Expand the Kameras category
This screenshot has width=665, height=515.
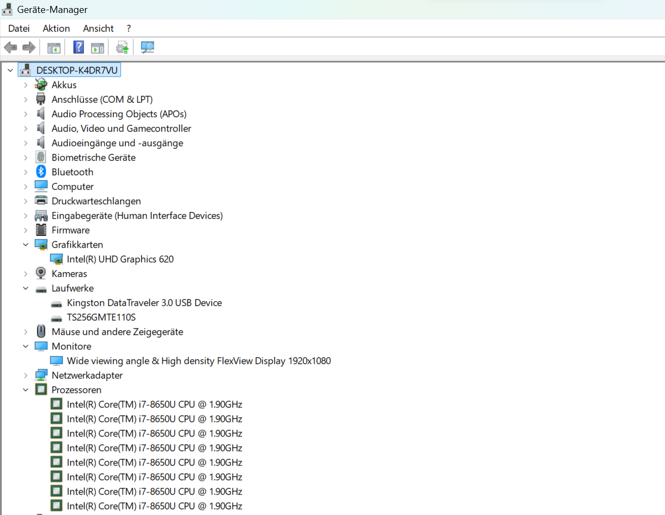pyautogui.click(x=25, y=273)
